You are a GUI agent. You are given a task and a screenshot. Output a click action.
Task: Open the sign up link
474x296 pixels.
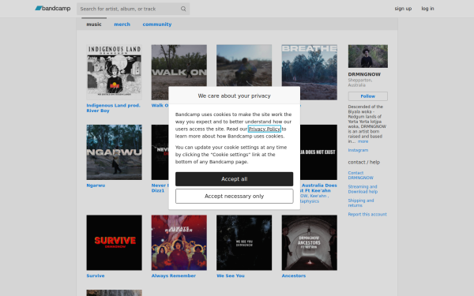[x=403, y=9]
